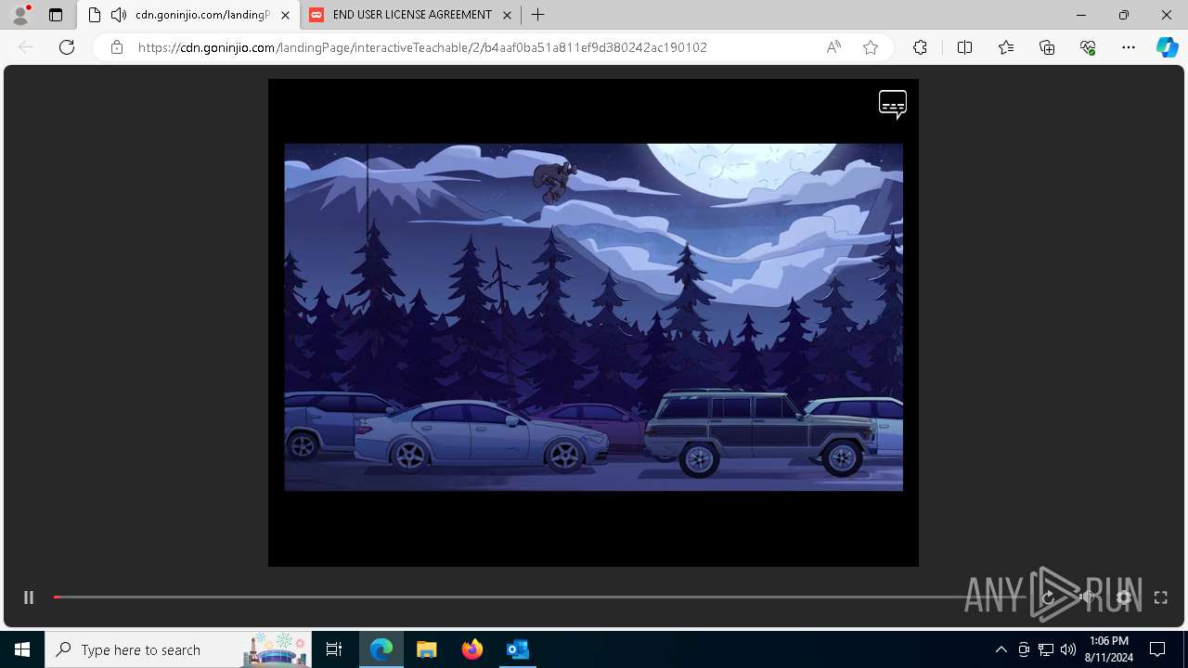Screen dimensions: 1188x668
Task: Open Outlook from taskbar
Action: point(518,649)
